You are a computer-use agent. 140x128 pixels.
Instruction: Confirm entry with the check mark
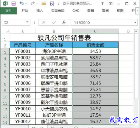pos(54,22)
